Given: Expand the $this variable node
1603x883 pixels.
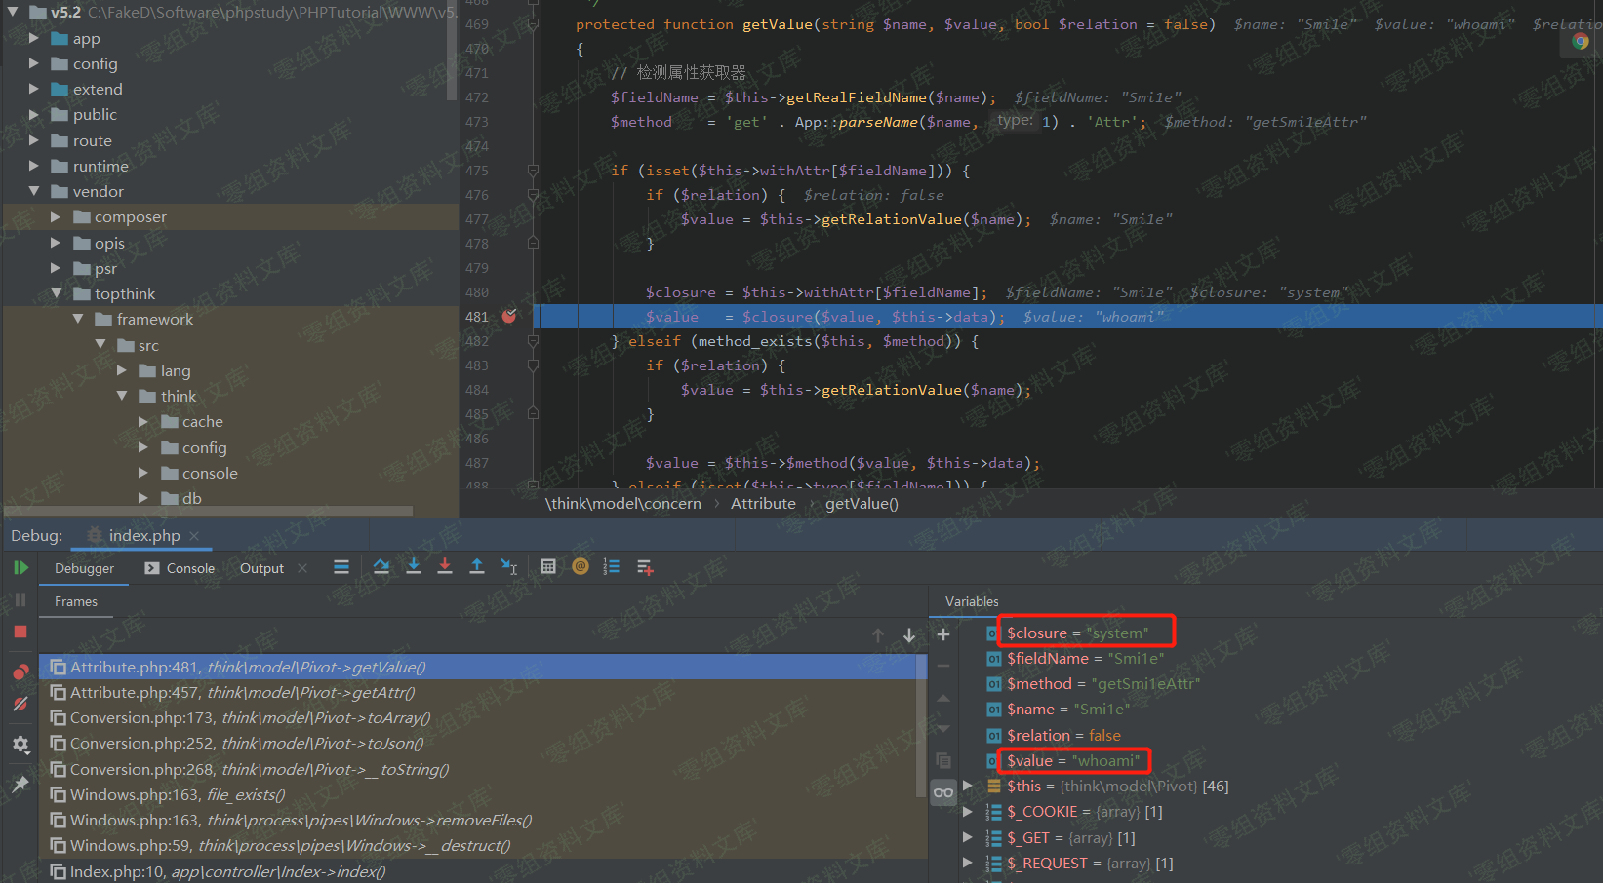Looking at the screenshot, I should [x=968, y=787].
